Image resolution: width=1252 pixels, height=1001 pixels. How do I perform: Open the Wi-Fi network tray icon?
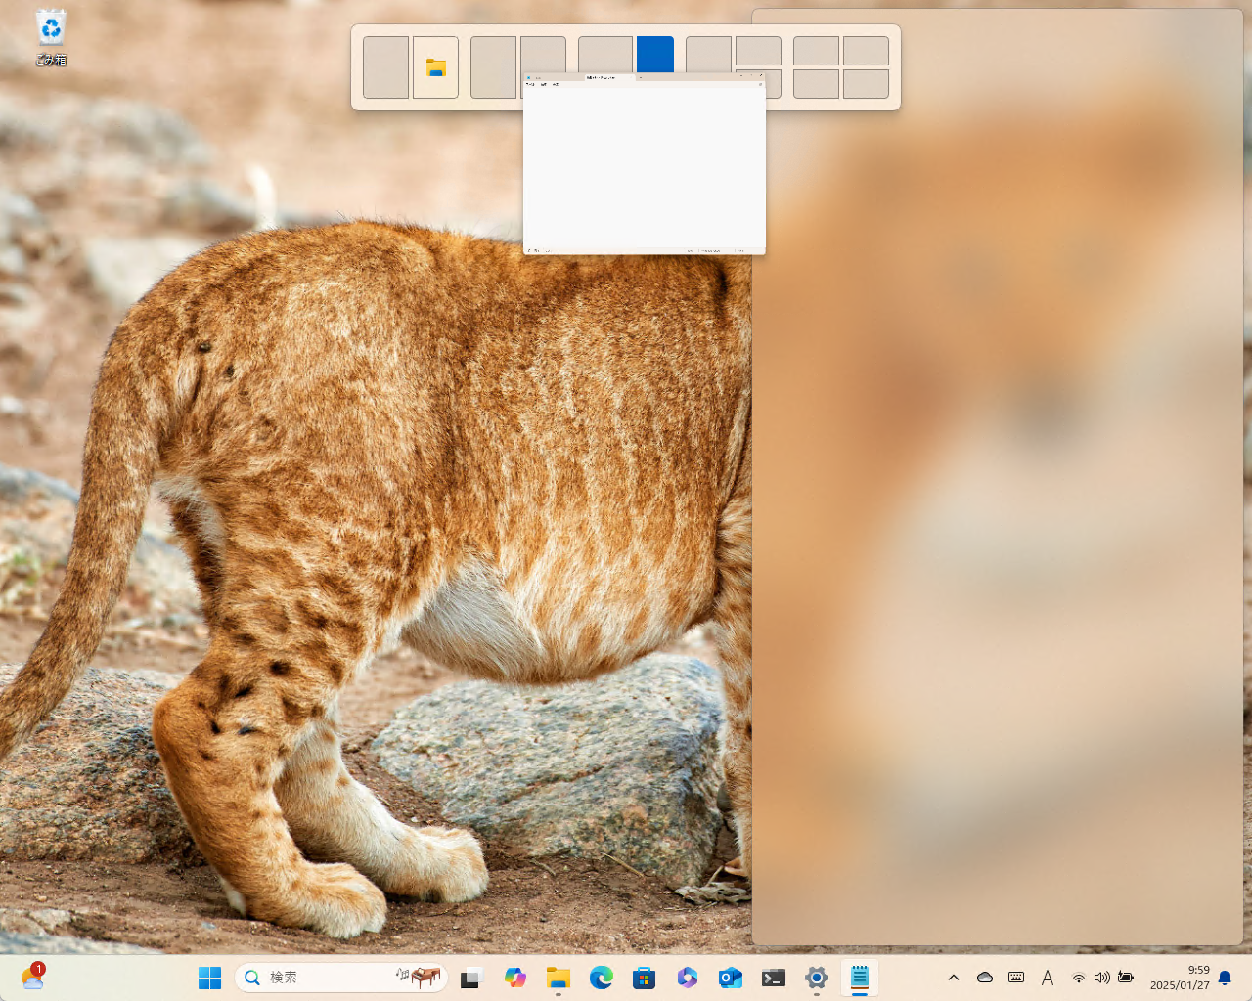[1079, 978]
